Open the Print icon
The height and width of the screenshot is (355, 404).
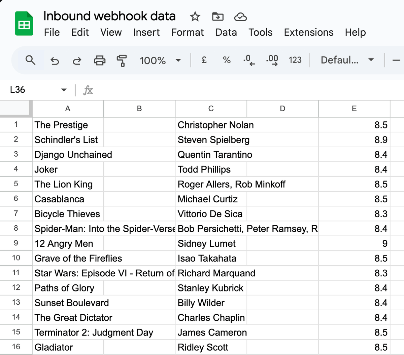[99, 61]
